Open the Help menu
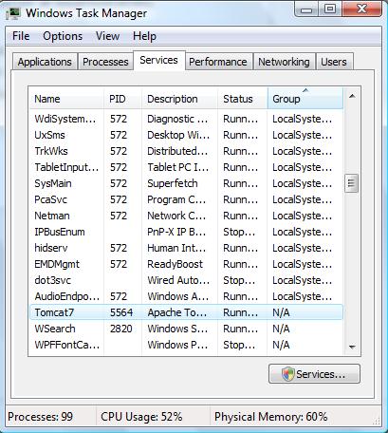 144,36
